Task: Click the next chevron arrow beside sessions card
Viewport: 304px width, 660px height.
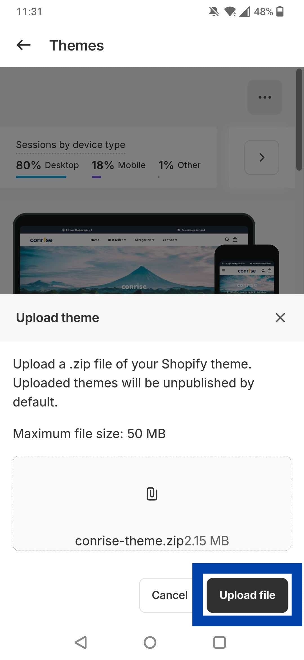Action: pos(262,157)
